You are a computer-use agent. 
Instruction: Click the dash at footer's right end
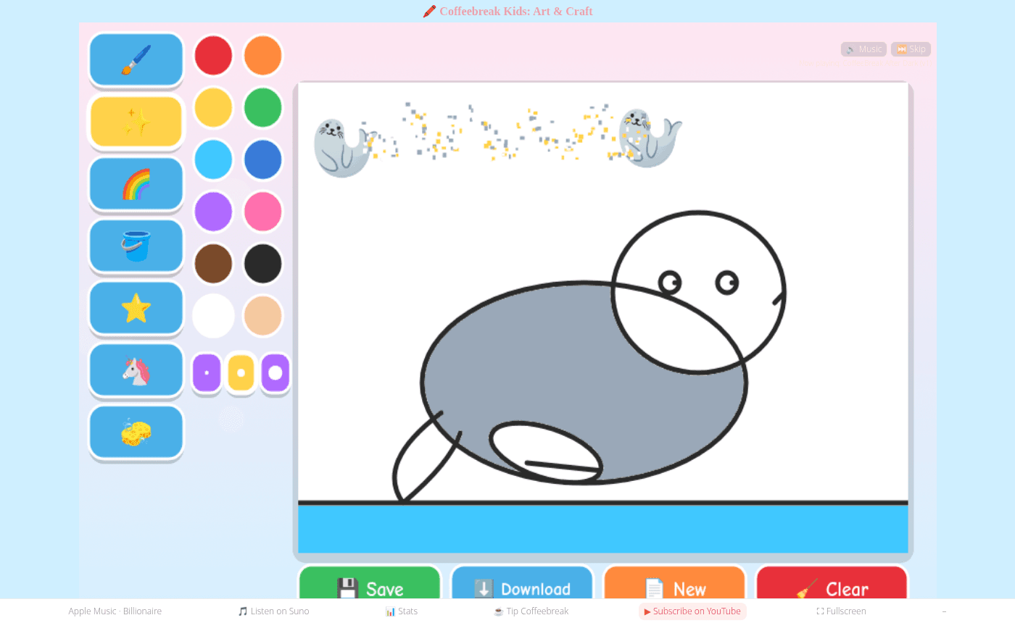[x=944, y=611]
